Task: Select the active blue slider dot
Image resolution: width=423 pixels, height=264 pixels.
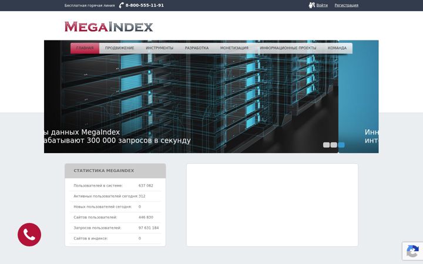Action: tap(341, 145)
